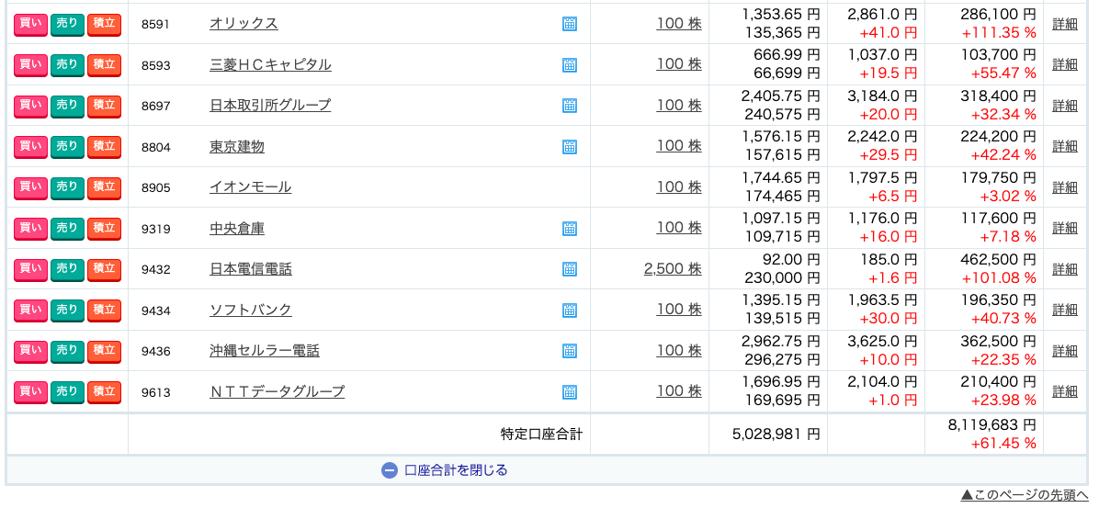The width and height of the screenshot is (1099, 508).
Task: Click 売り button for ソフトバンク
Action: click(67, 310)
